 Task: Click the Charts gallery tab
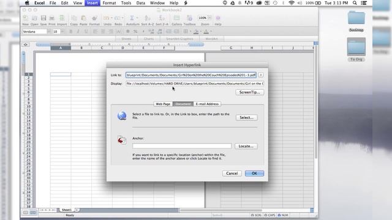pos(149,38)
